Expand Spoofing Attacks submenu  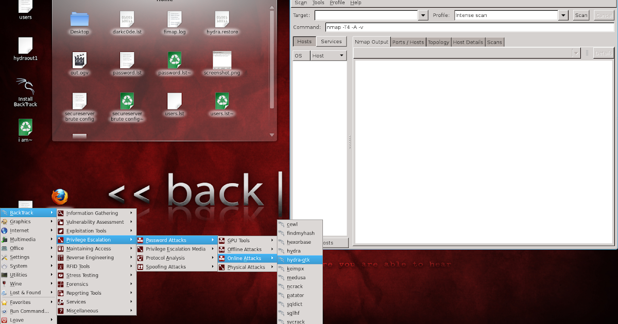177,267
